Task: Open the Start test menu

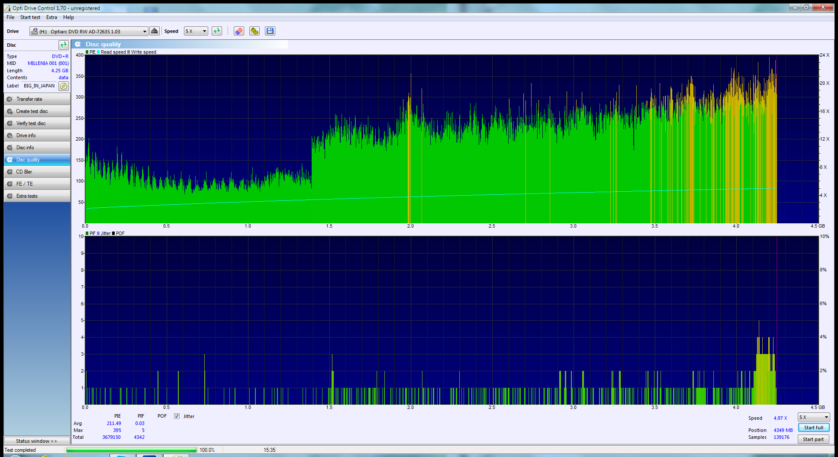Action: click(30, 17)
